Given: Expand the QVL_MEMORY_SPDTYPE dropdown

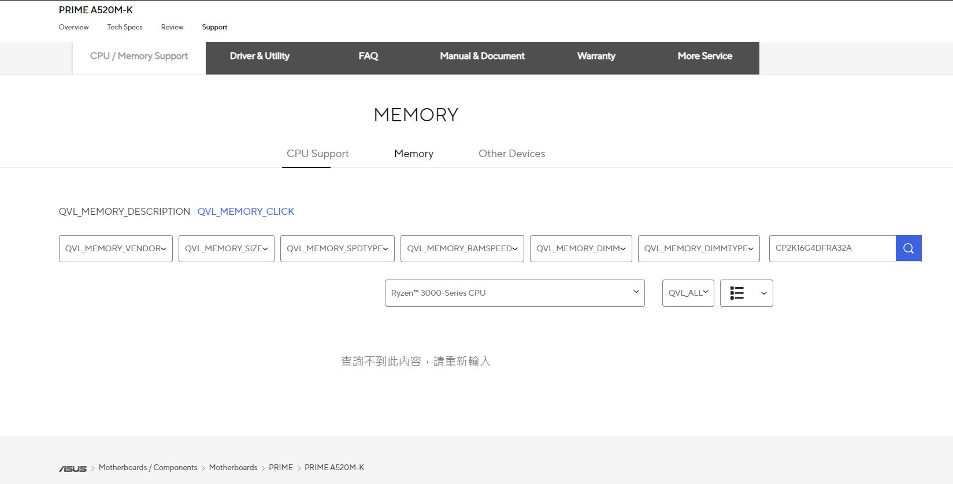Looking at the screenshot, I should point(338,248).
